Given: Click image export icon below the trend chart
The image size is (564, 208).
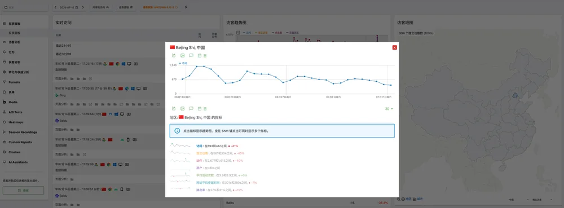Looking at the screenshot, I should click(182, 108).
